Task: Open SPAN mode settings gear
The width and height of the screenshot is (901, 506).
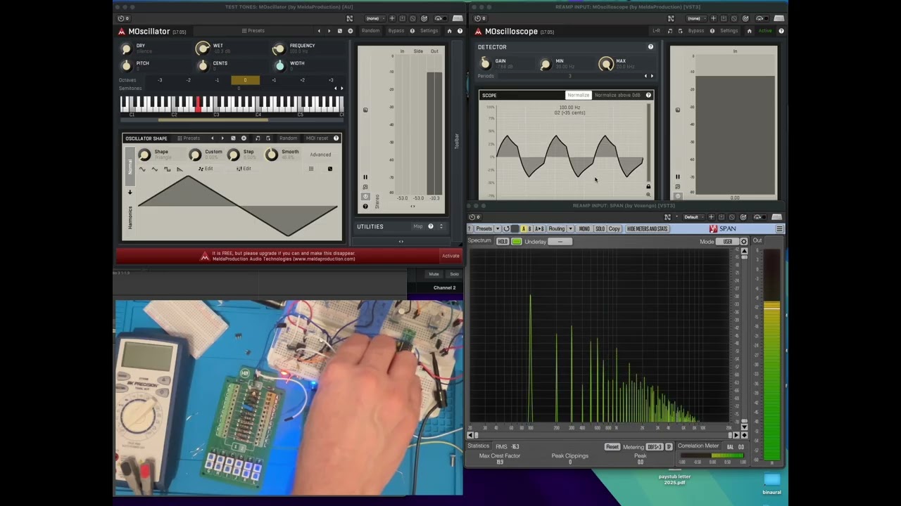Action: 744,242
